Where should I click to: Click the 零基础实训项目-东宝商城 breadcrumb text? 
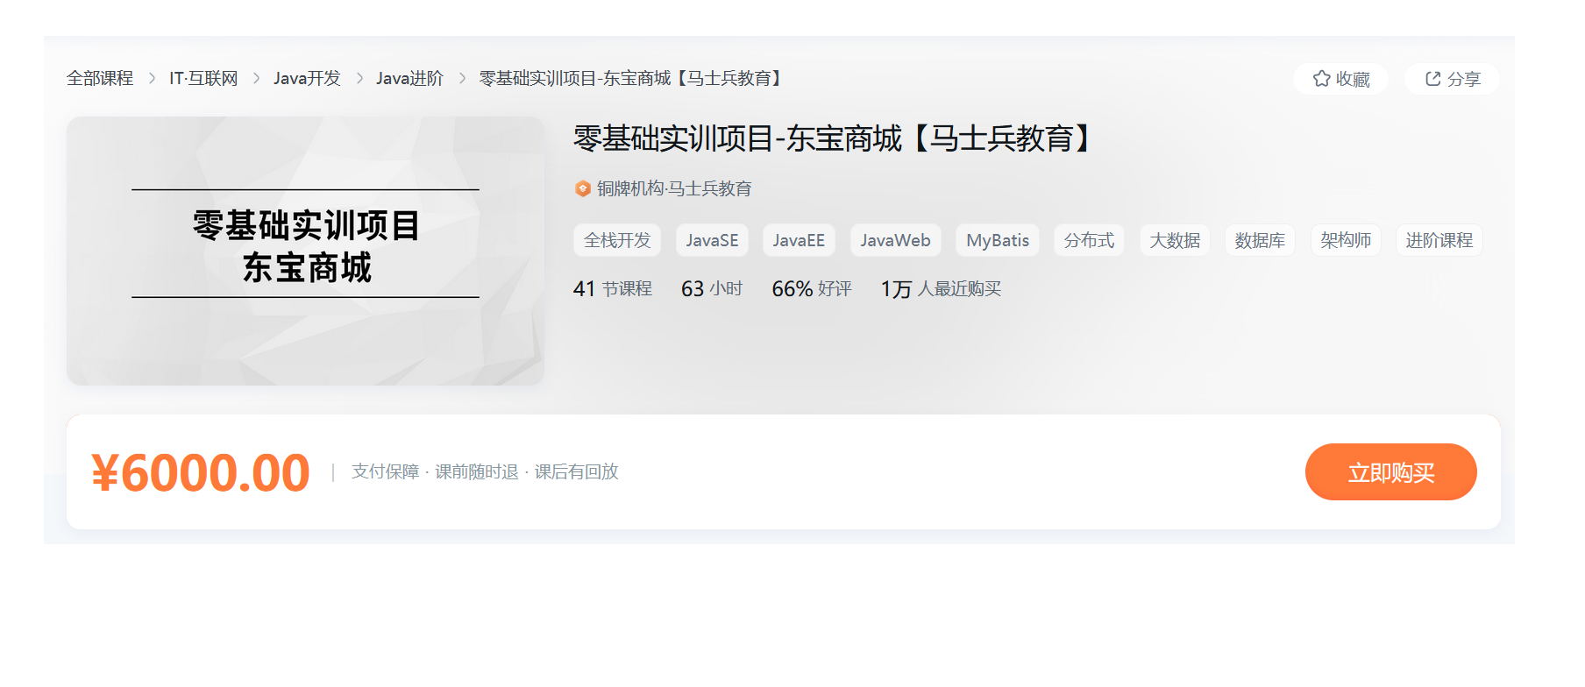pos(631,78)
